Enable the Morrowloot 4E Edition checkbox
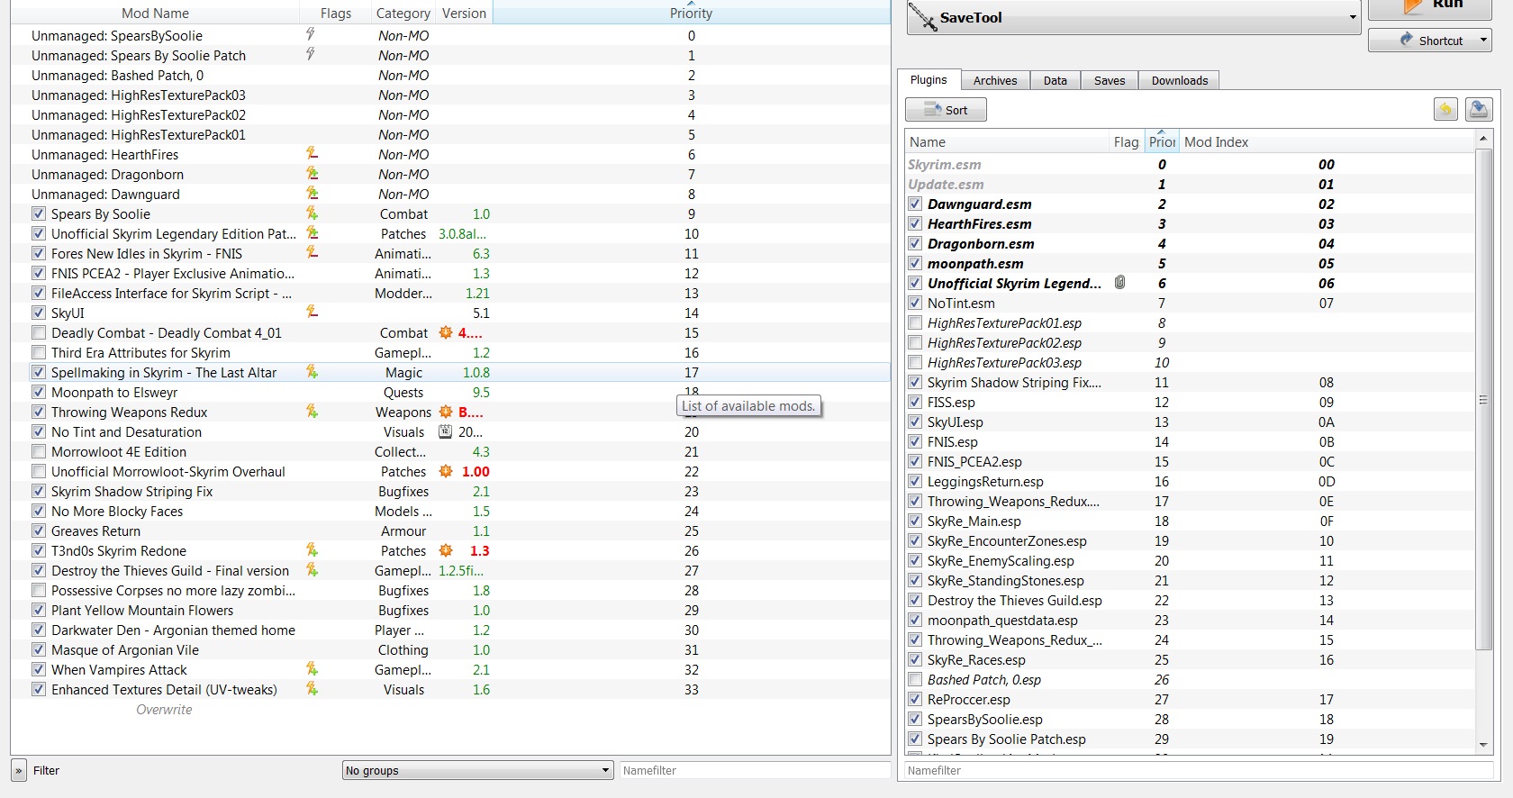This screenshot has height=798, width=1513. coord(39,451)
